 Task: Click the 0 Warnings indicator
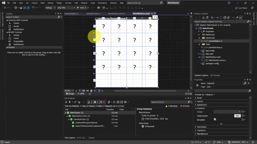tap(171, 106)
